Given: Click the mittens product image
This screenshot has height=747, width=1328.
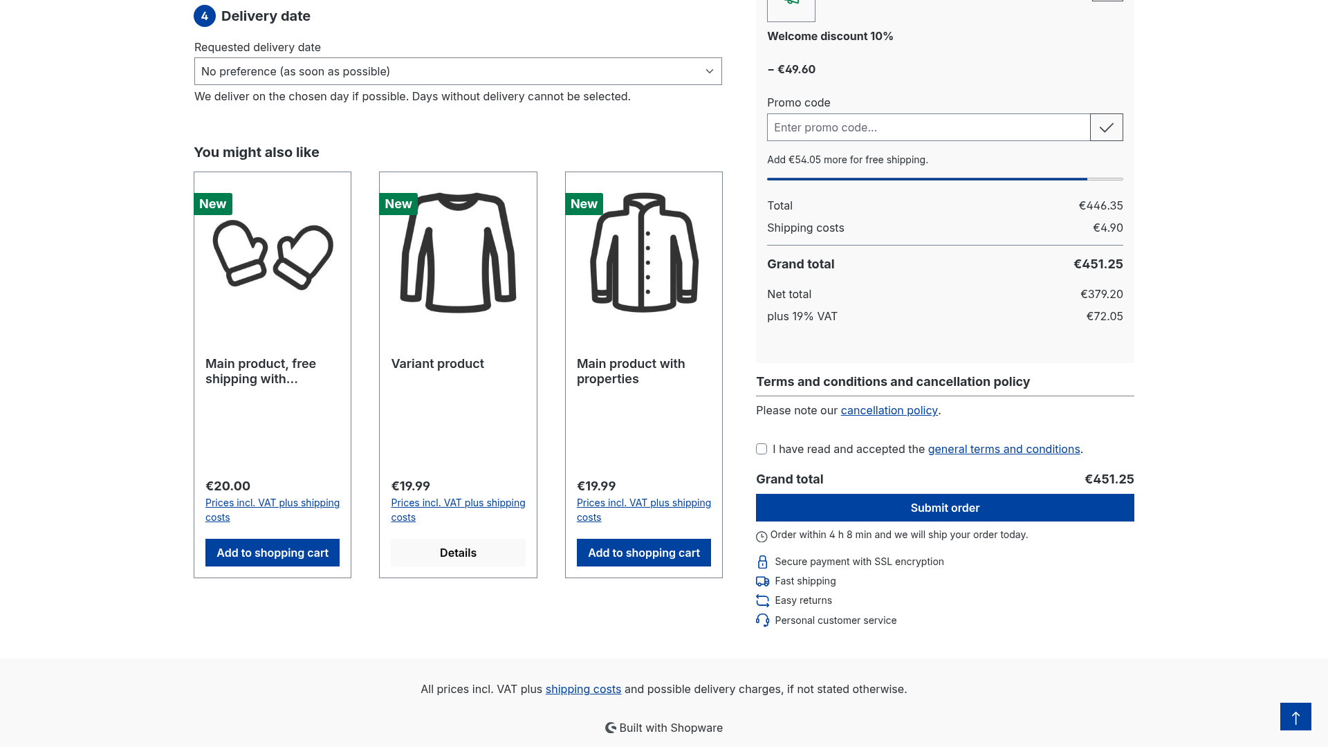Looking at the screenshot, I should 273,255.
